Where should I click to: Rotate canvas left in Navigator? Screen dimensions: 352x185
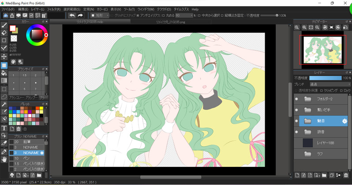[x=325, y=27]
